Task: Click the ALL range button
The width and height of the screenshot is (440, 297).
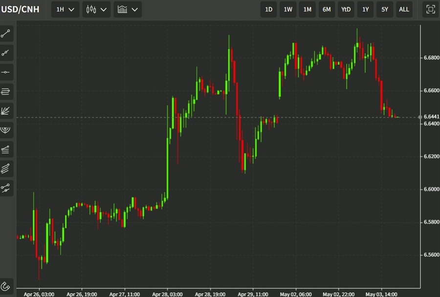Action: (x=404, y=9)
